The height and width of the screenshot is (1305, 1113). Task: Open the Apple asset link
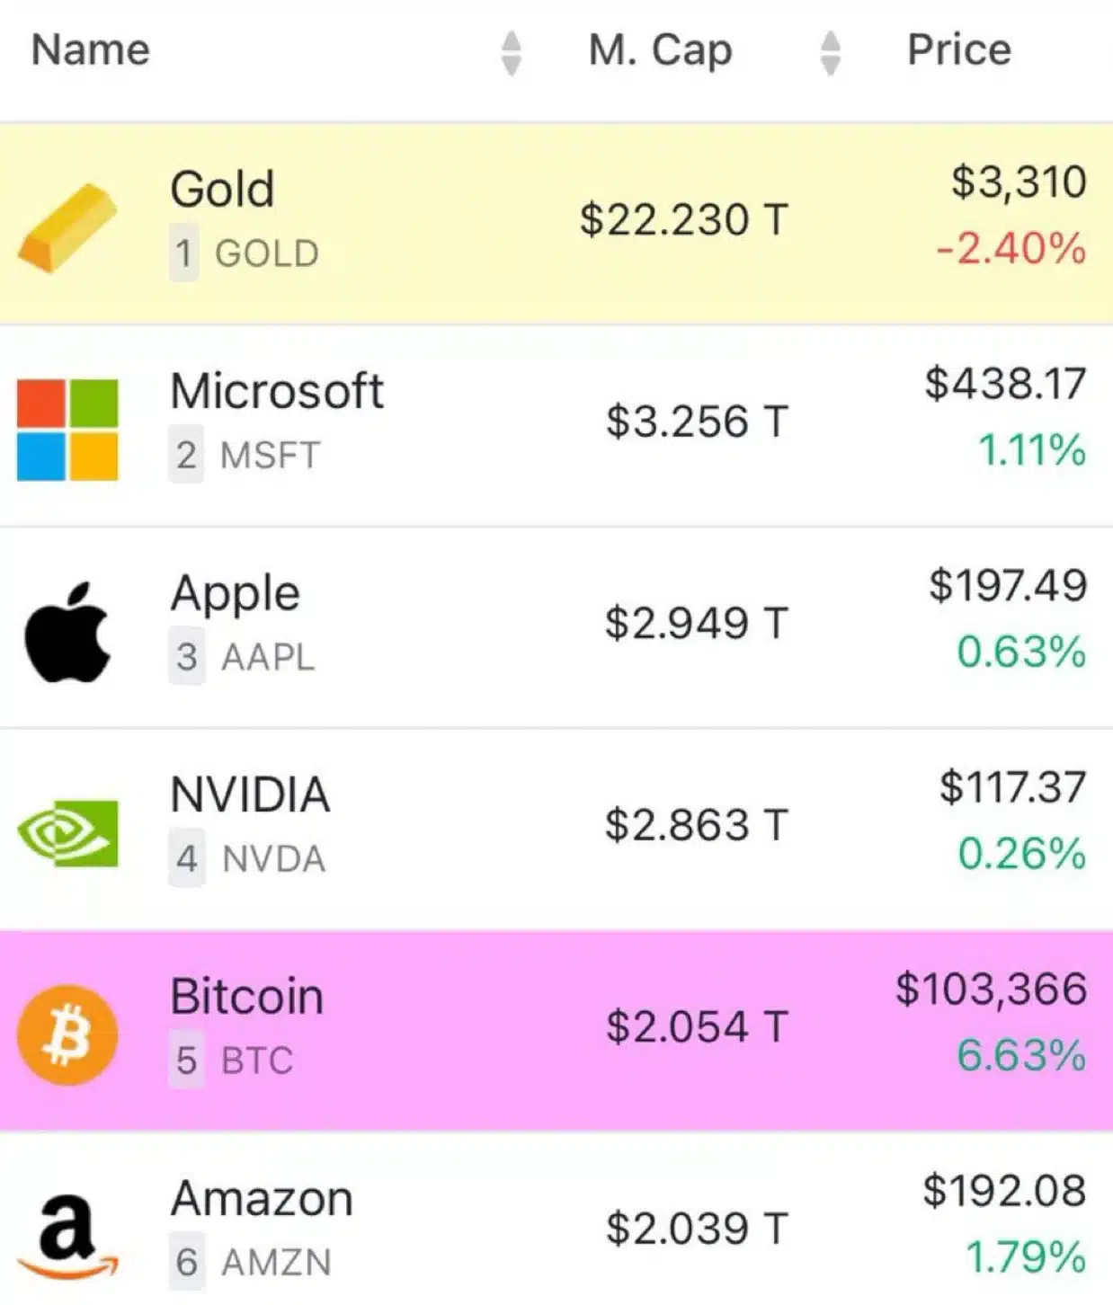236,594
